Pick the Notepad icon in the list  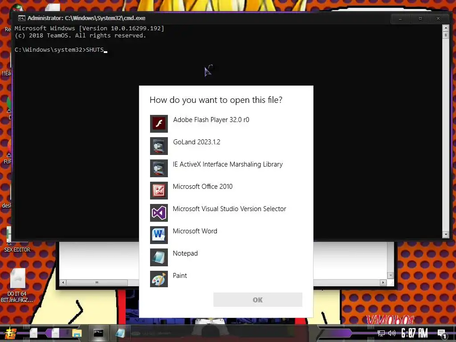159,257
